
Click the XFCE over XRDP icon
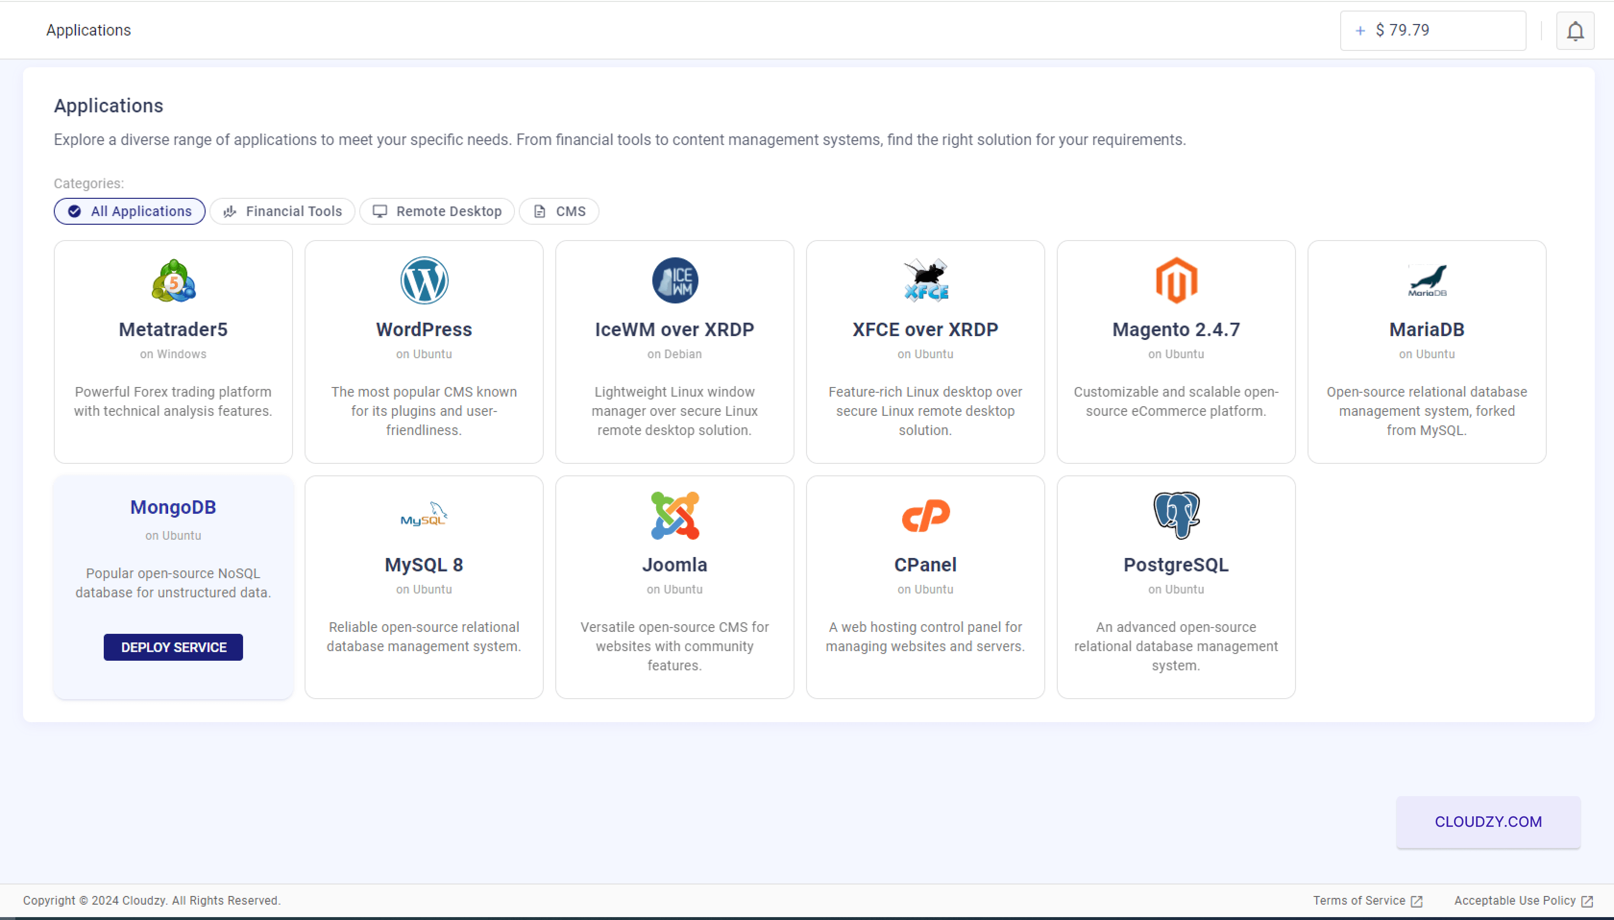[x=926, y=280]
